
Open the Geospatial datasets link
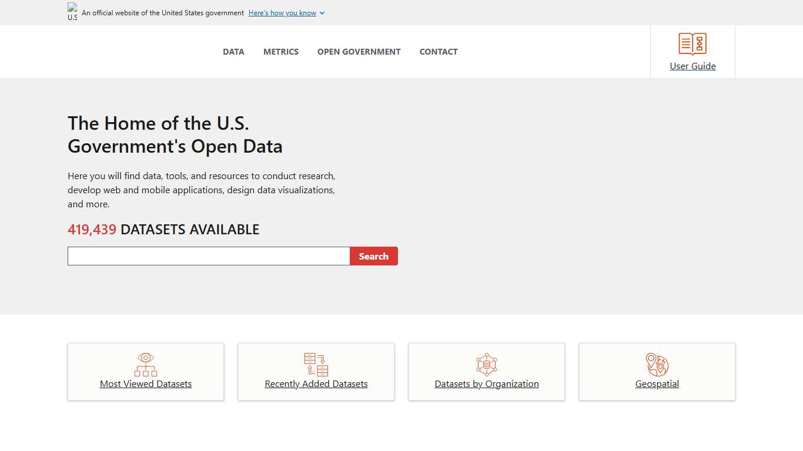tap(657, 383)
